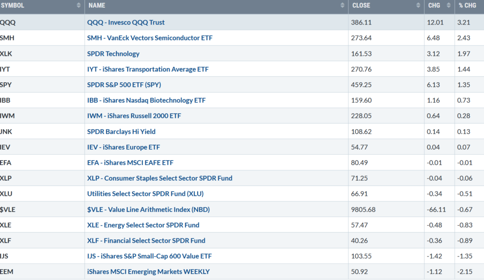Click QQQ percent change 3.21

coord(464,22)
